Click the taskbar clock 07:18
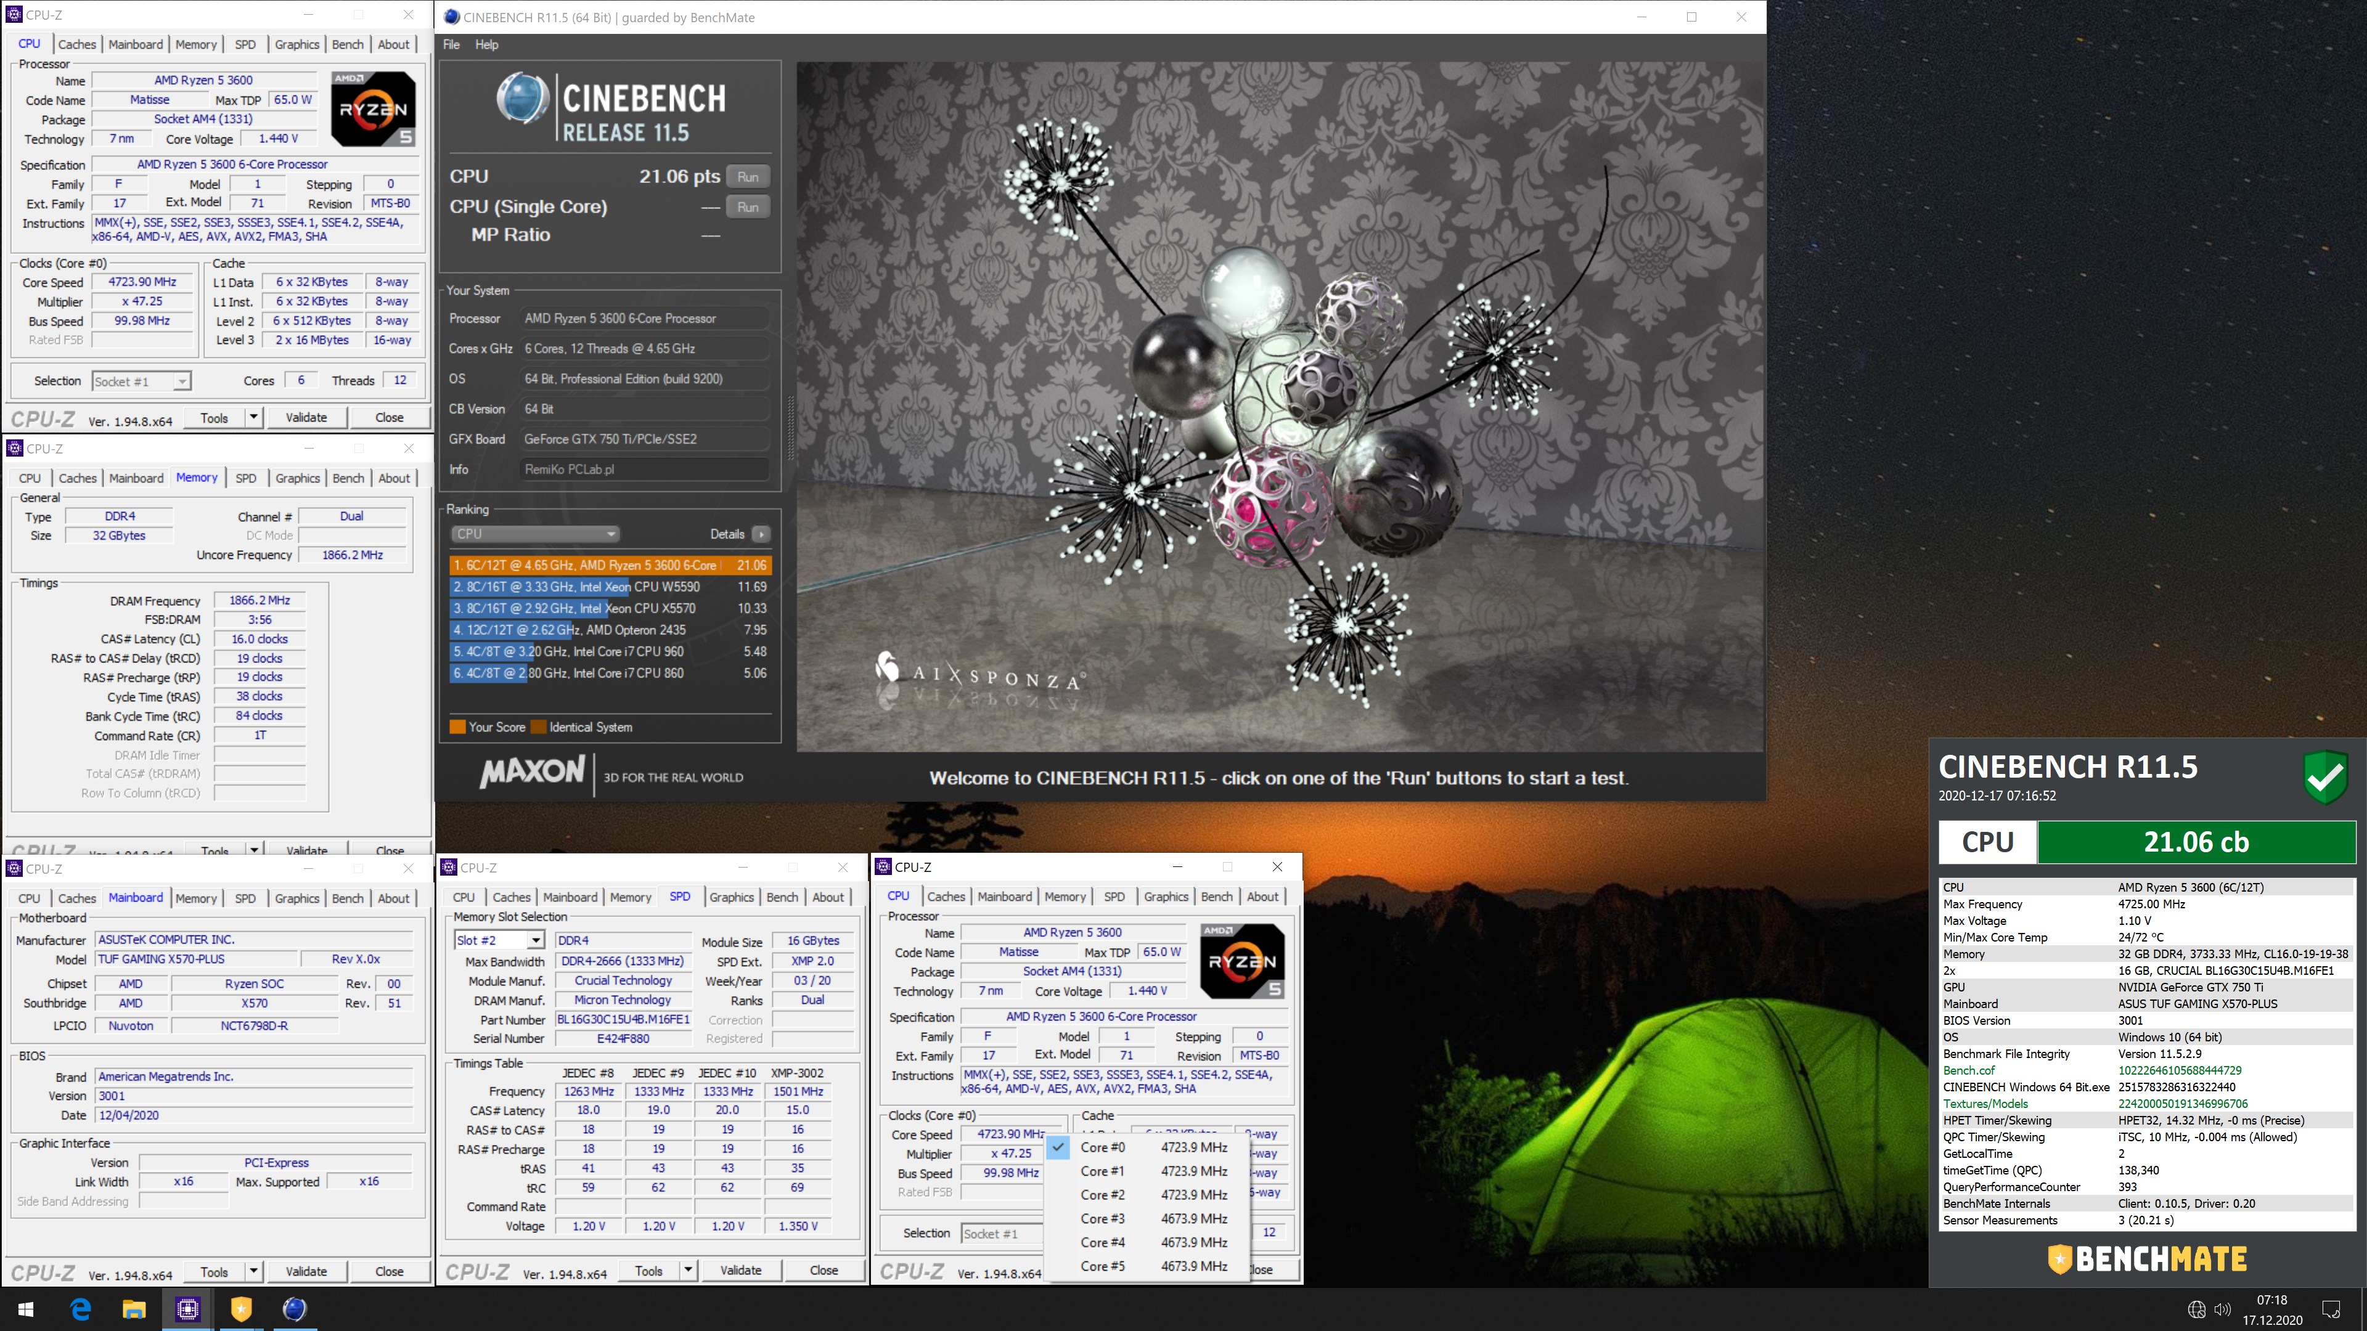Screen dimensions: 2367x1331 [x=2271, y=1300]
